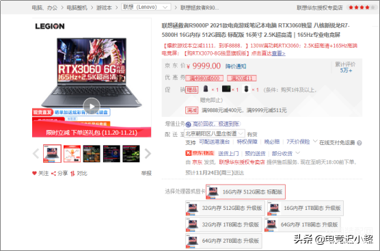Click 降价通知 price drop alert
The image size is (380, 251).
pyautogui.click(x=236, y=66)
